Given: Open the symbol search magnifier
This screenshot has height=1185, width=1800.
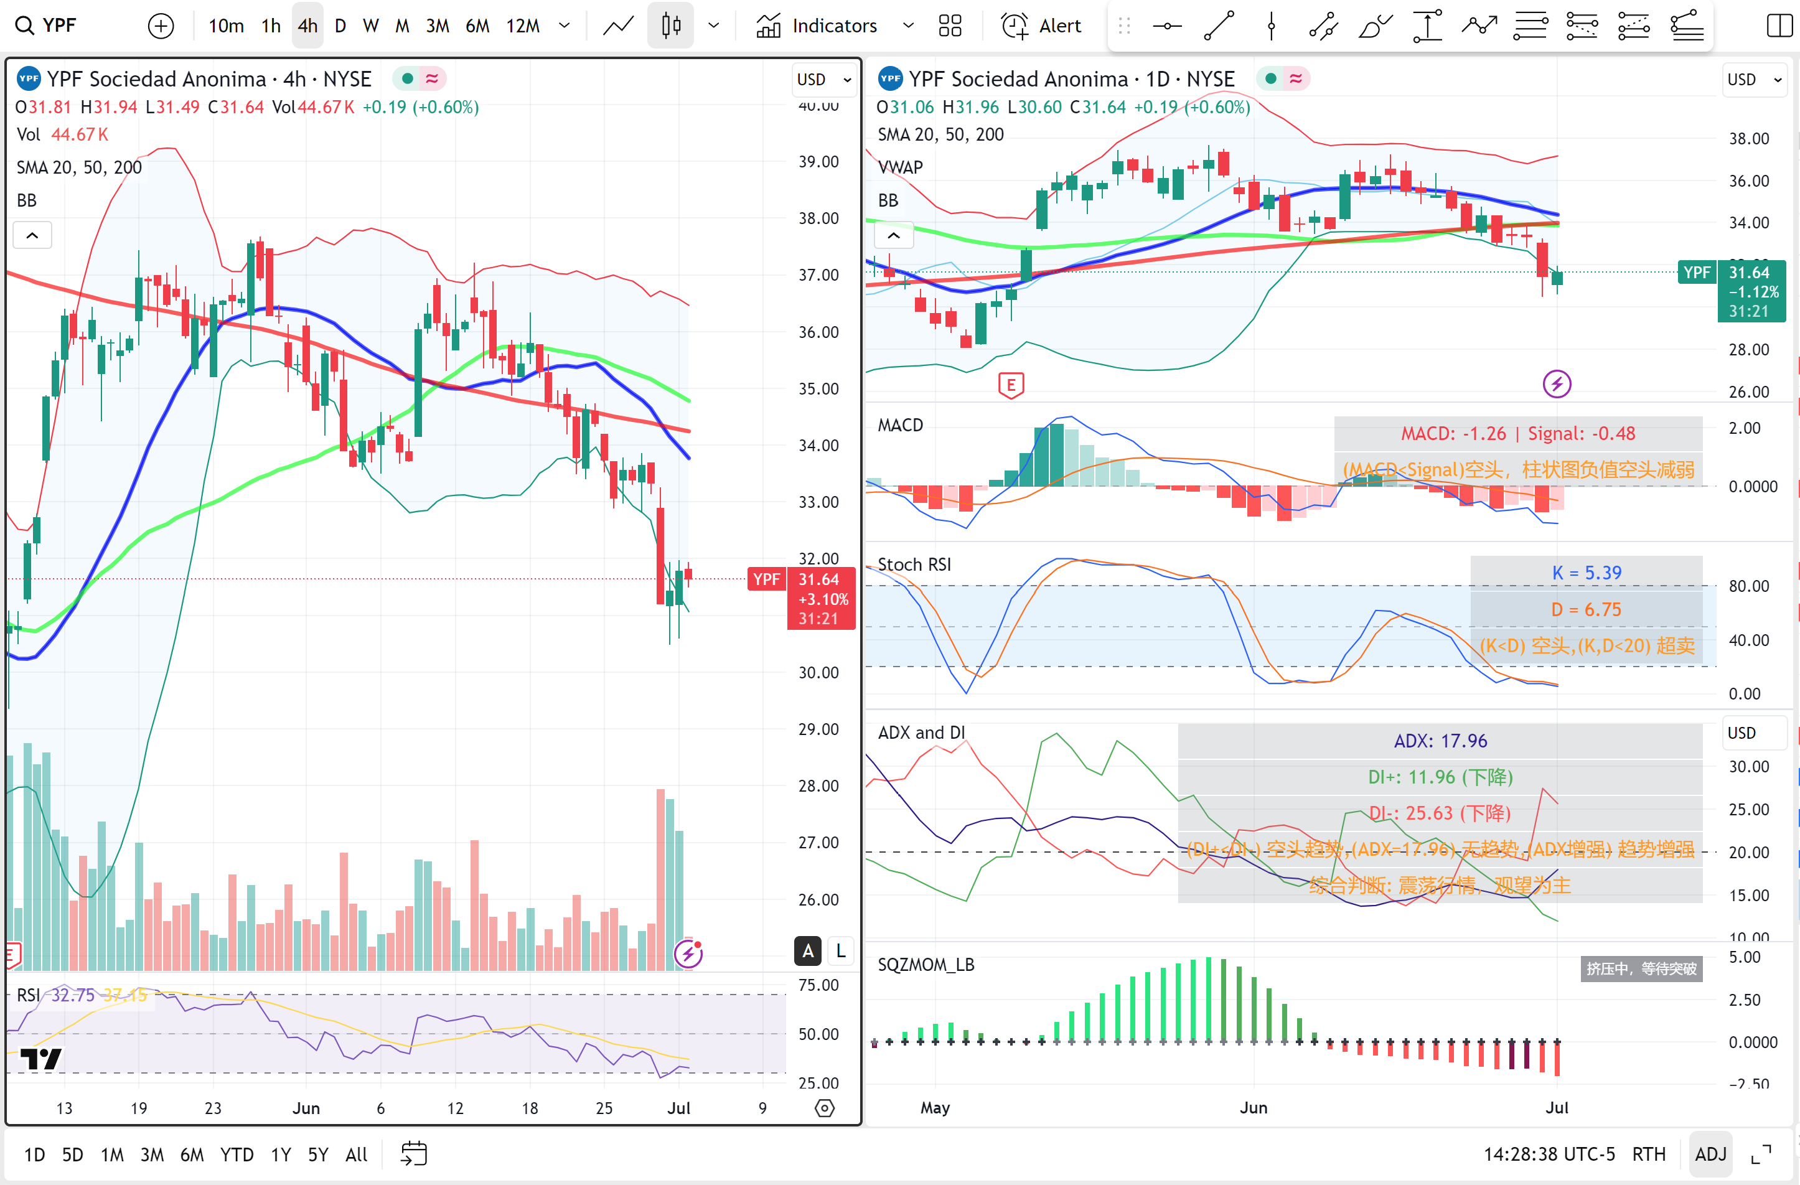Looking at the screenshot, I should (25, 25).
